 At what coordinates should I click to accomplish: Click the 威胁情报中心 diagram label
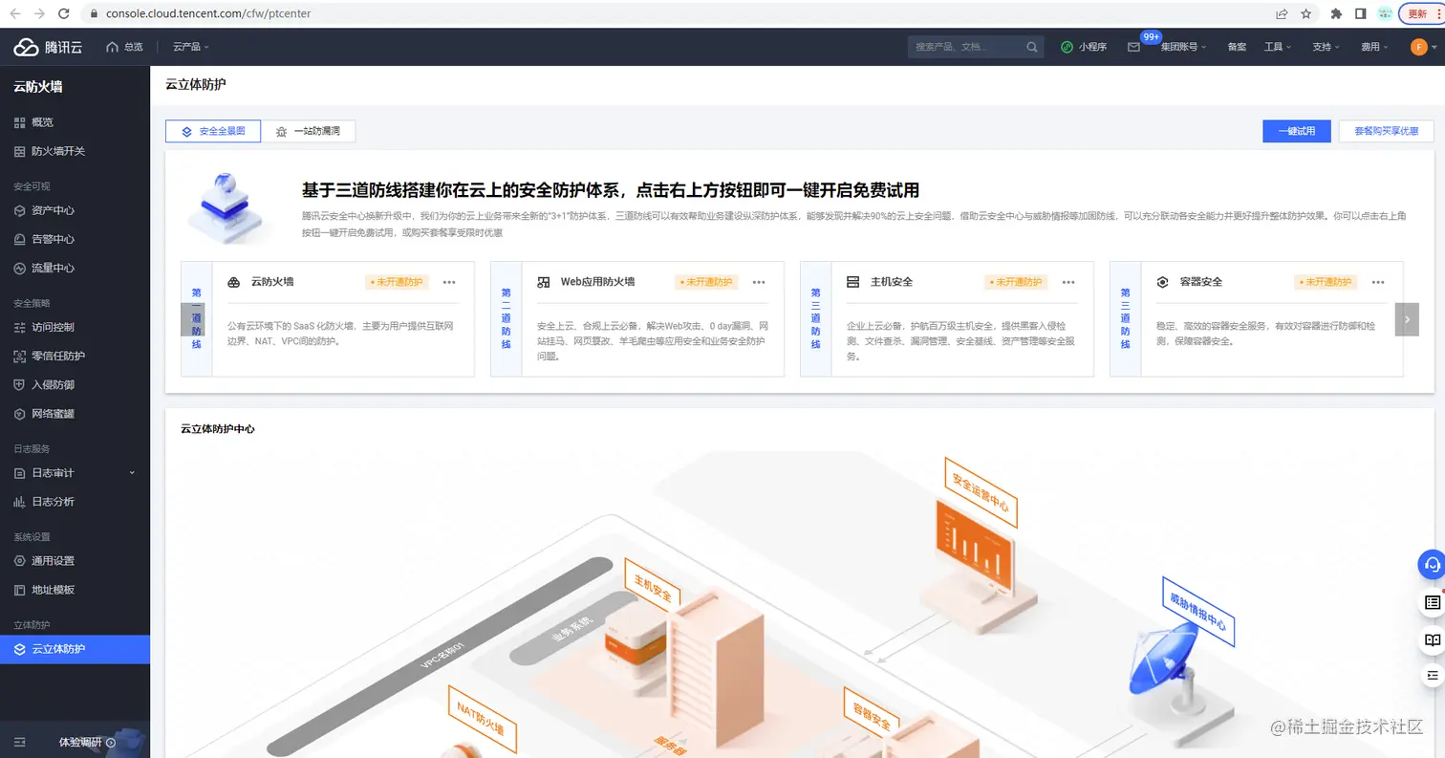point(1199,612)
